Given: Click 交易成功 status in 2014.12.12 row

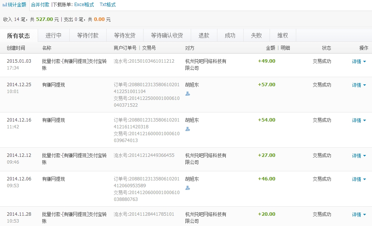Looking at the screenshot, I should click(322, 155).
